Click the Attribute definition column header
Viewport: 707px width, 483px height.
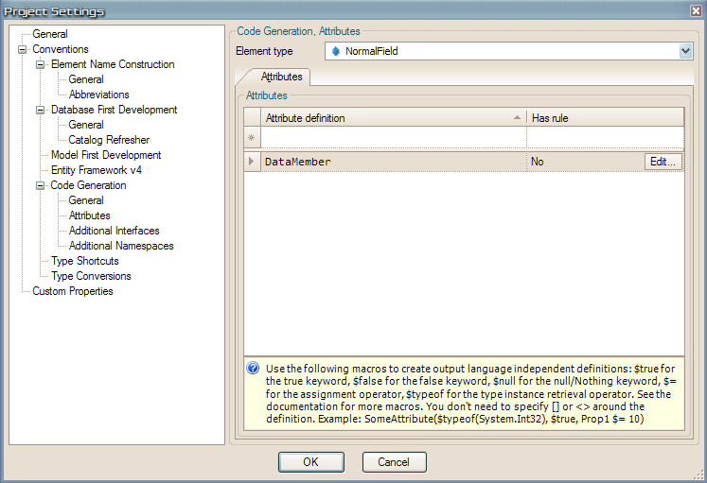394,117
